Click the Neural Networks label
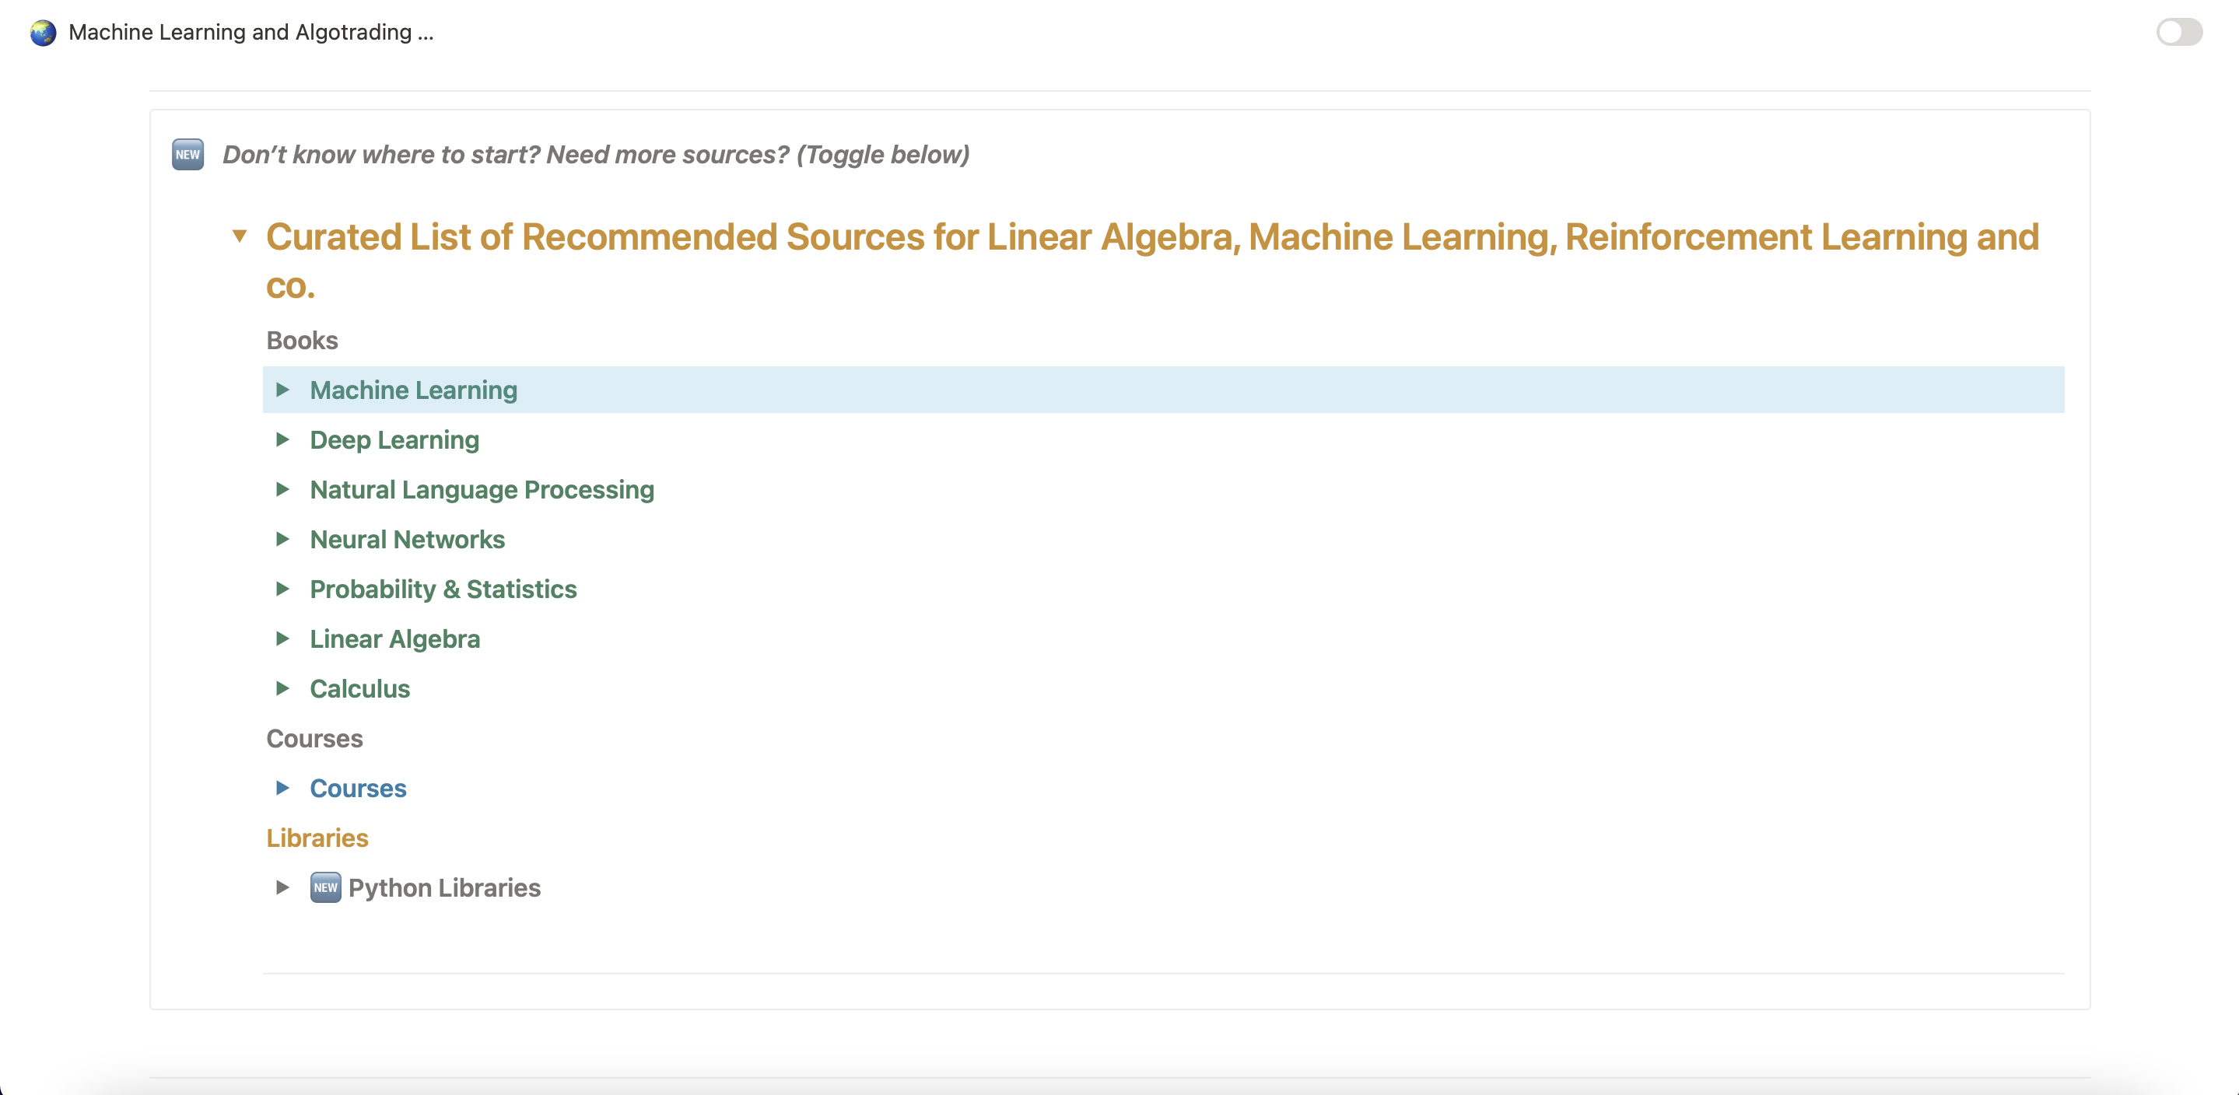Image resolution: width=2239 pixels, height=1095 pixels. click(x=407, y=540)
